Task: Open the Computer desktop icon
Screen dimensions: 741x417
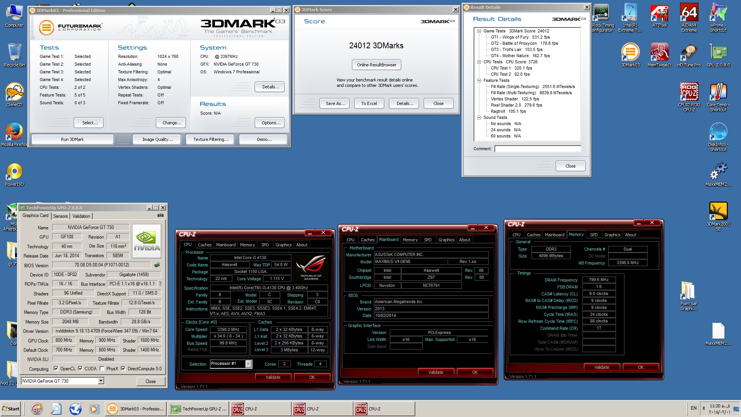Action: coord(14,15)
